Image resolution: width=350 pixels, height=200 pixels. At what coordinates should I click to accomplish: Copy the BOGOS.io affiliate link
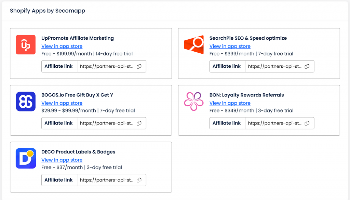click(x=139, y=123)
